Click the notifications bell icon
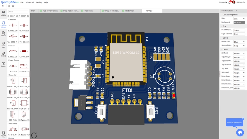 click(x=229, y=2)
